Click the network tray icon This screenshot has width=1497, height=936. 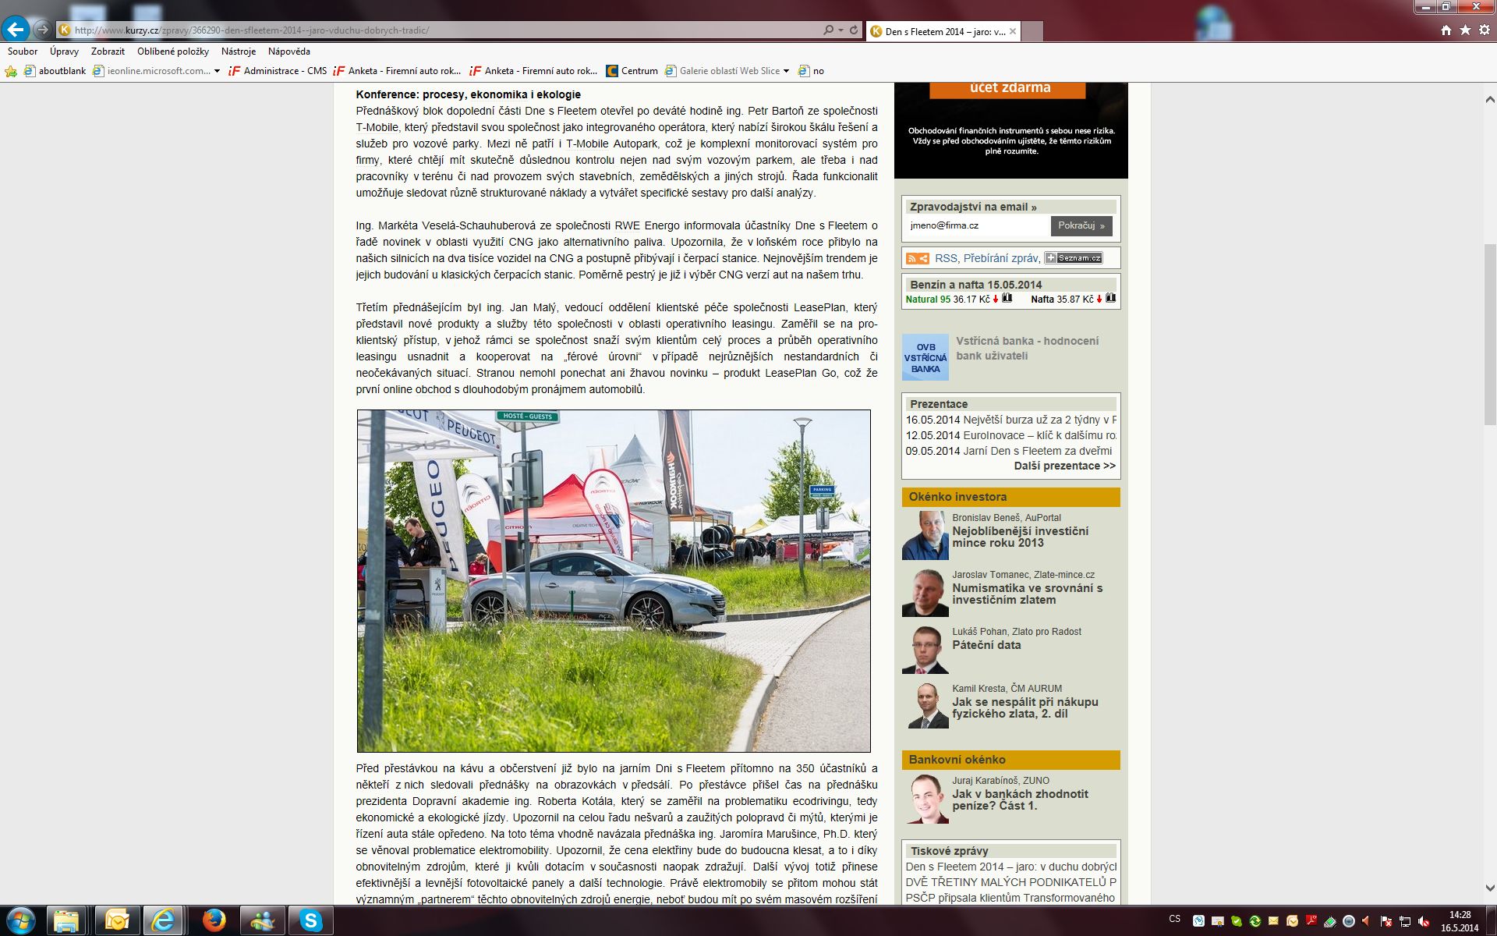click(1405, 921)
